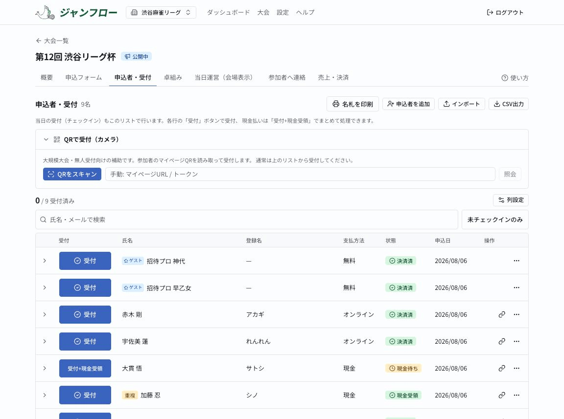Expand the 招待プロ 早乙女 row
564x419 pixels.
pos(45,287)
